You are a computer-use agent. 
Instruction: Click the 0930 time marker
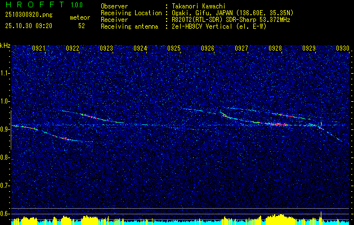click(x=343, y=48)
